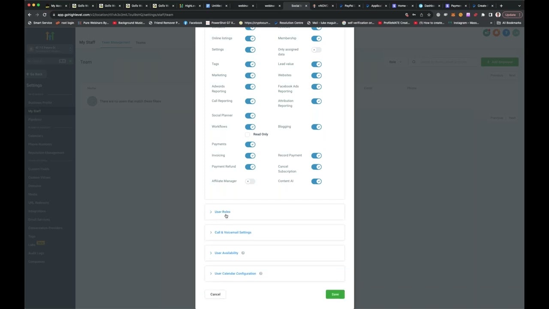Enable Only assigned data toggle
This screenshot has height=309, width=549.
click(317, 50)
